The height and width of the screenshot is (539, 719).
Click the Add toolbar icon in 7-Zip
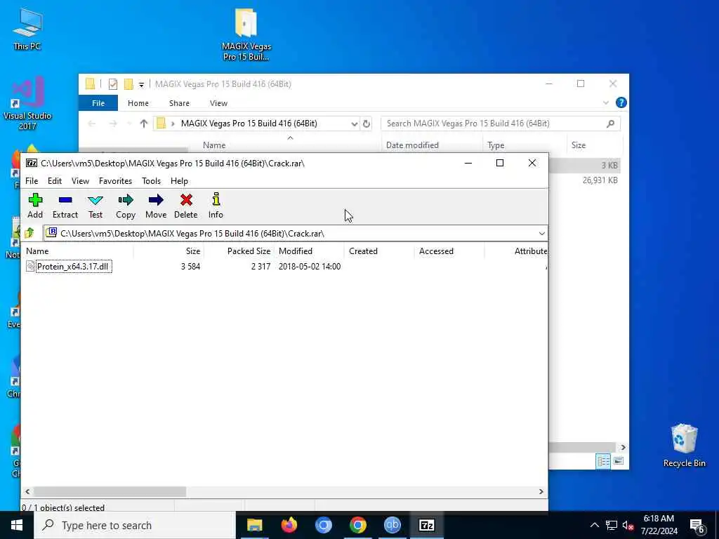(35, 206)
